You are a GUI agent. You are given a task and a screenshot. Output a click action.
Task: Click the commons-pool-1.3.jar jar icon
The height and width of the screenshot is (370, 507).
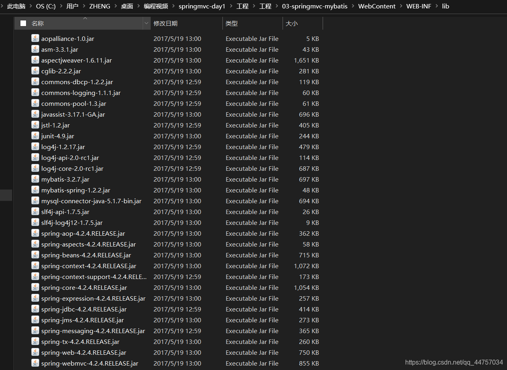[35, 103]
